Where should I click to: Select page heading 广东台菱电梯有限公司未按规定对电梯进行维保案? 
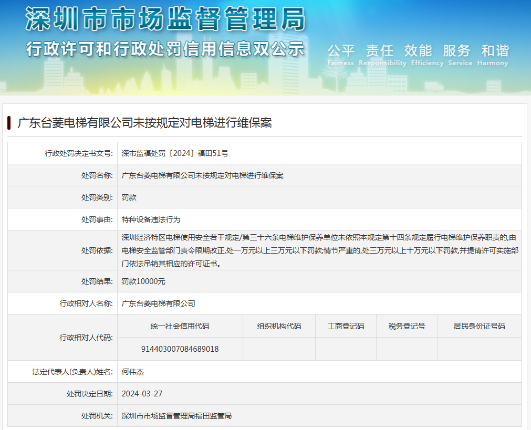(144, 122)
